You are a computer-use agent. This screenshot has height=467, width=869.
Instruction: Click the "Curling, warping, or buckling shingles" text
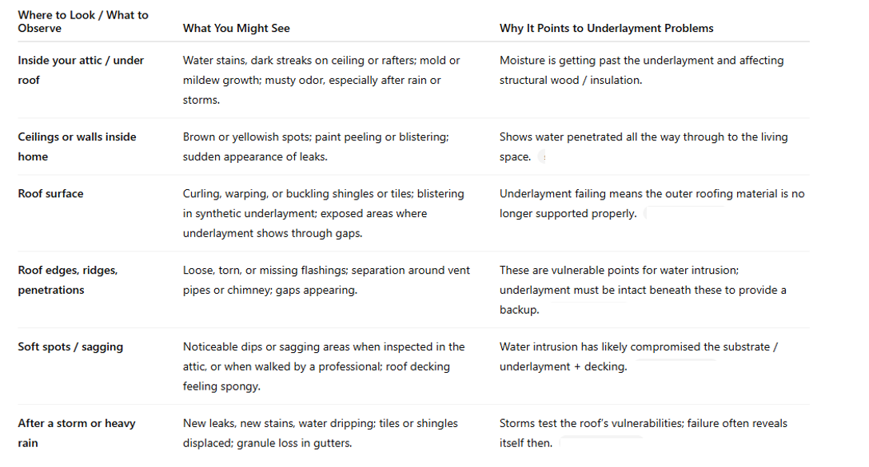(x=324, y=214)
